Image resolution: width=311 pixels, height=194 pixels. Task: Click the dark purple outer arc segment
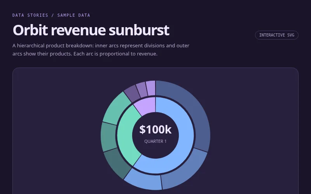point(132,94)
